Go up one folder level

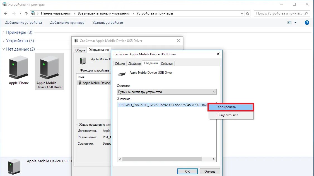pyautogui.click(x=26, y=13)
